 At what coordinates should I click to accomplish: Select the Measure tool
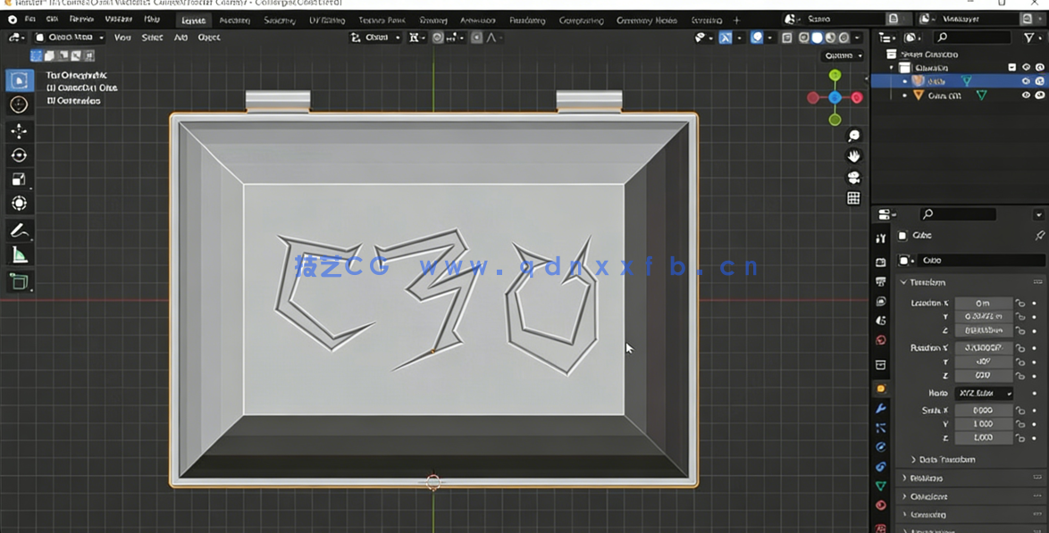[x=20, y=254]
